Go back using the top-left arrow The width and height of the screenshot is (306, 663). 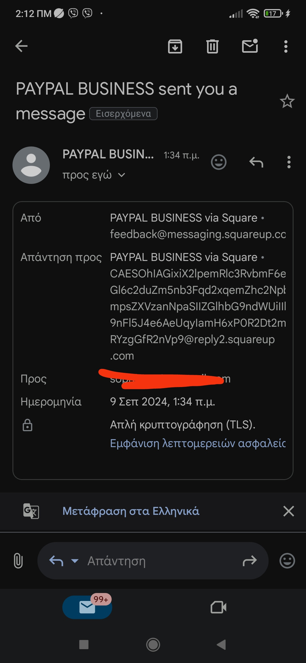coord(21,46)
